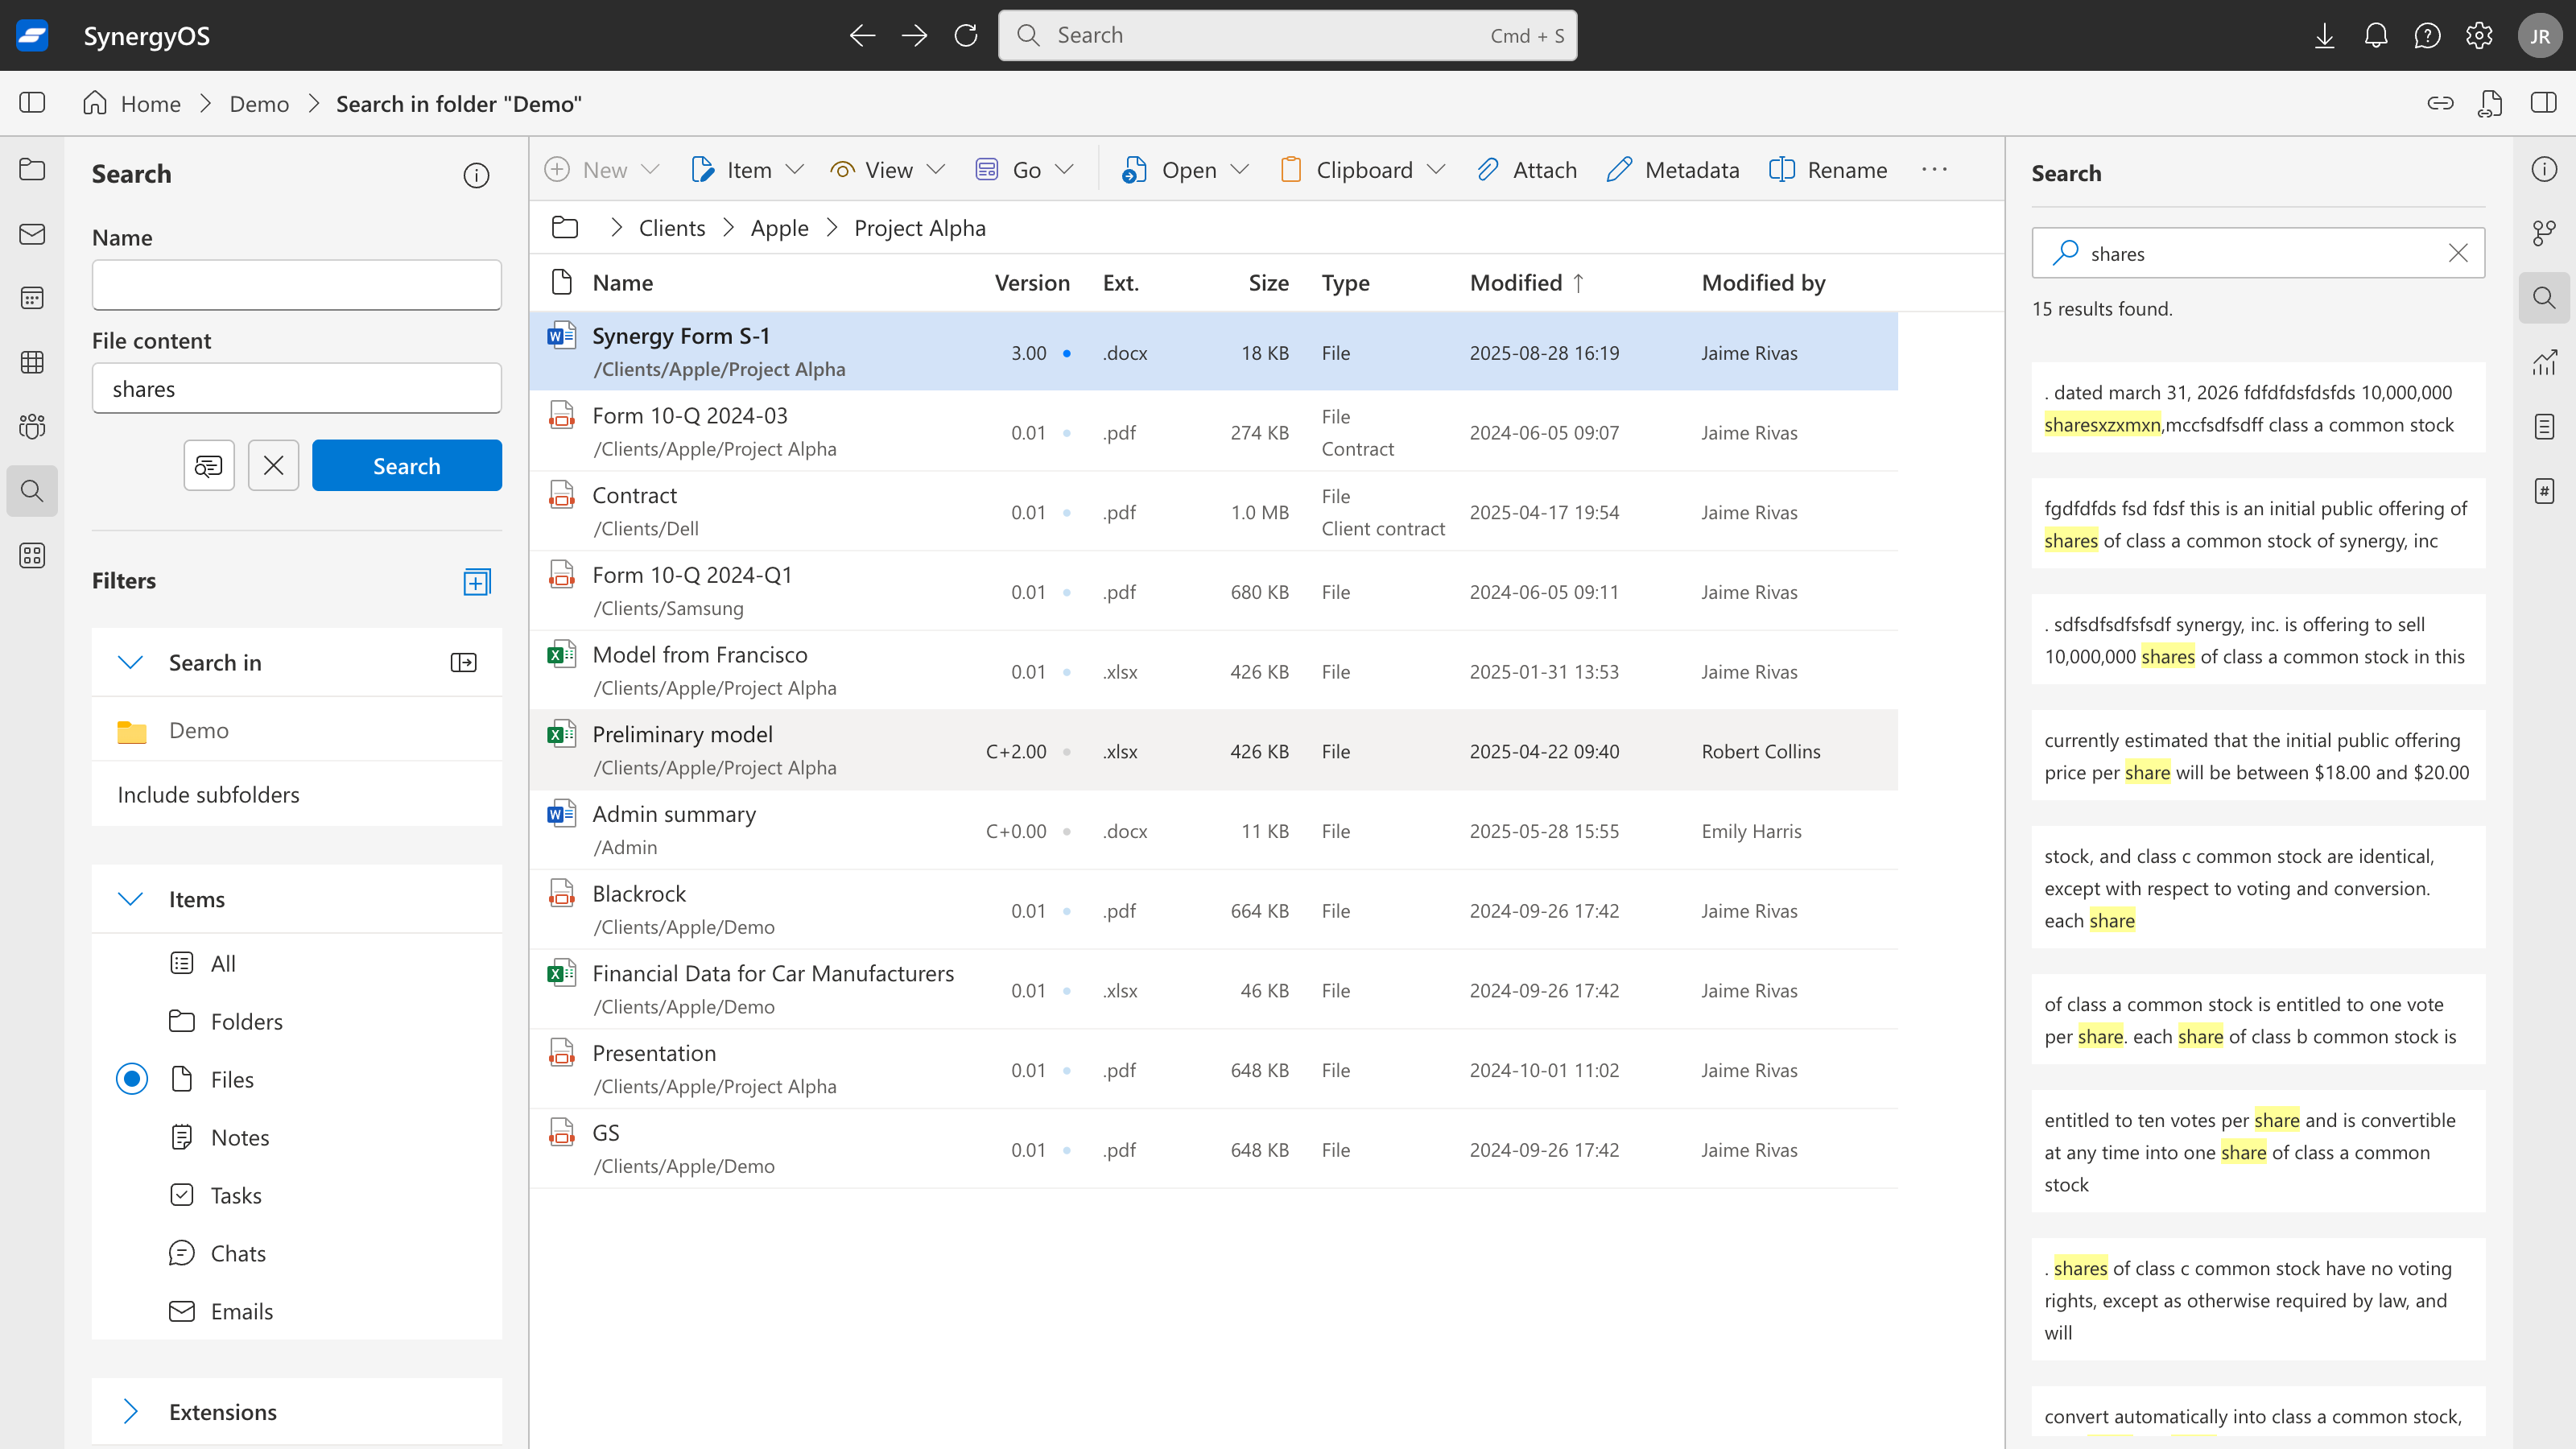The width and height of the screenshot is (2576, 1449).
Task: Open the mail icon in left sidebar
Action: [x=32, y=234]
